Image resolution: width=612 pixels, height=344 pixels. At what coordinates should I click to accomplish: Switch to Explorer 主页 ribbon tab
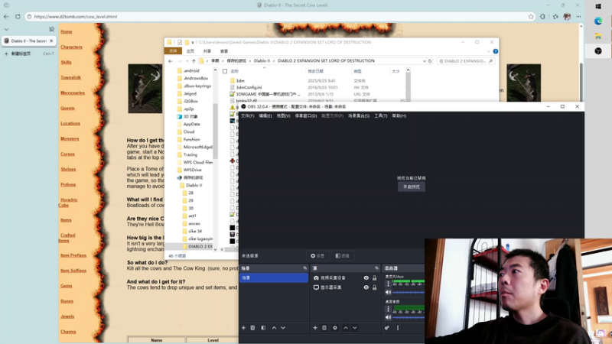click(190, 51)
